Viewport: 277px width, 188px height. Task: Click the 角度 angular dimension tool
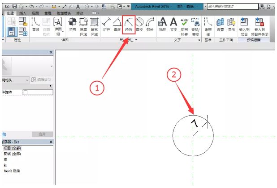117,24
